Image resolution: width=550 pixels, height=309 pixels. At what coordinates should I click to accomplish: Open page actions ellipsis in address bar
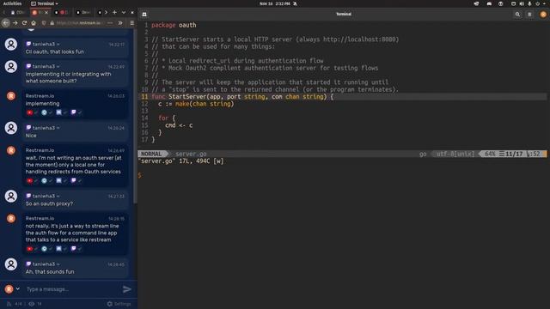point(110,23)
